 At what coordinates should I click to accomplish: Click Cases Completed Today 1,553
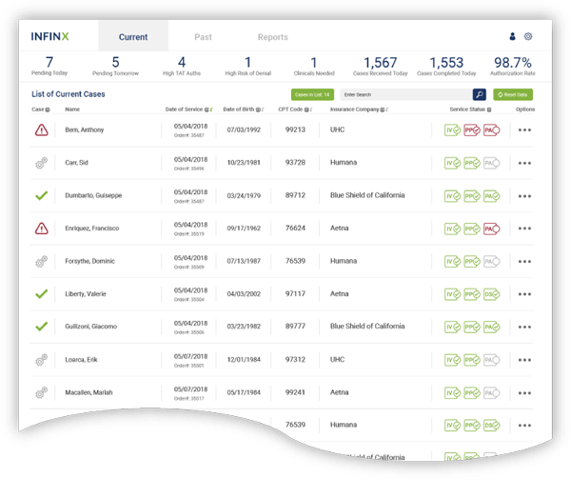click(446, 63)
